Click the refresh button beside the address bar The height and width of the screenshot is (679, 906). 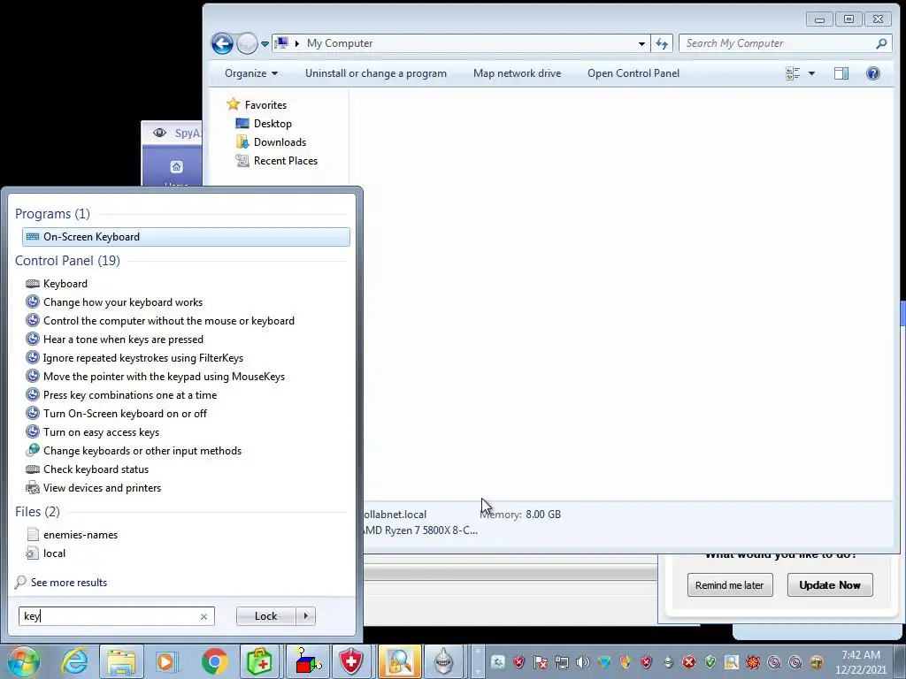tap(662, 43)
